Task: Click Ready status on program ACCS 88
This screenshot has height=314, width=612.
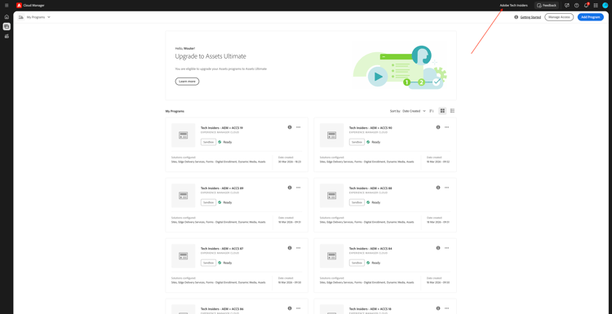Action: point(373,202)
